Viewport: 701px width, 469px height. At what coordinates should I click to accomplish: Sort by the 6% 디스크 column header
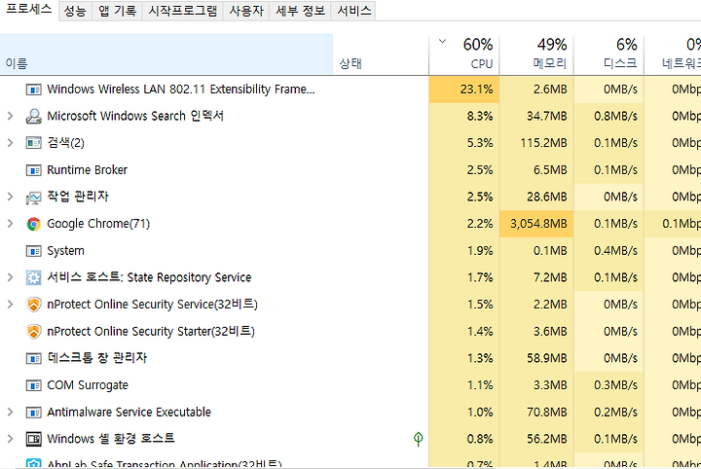coord(609,54)
